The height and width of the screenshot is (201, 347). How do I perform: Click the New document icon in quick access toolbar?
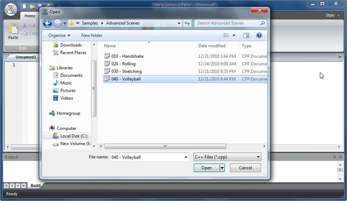pyautogui.click(x=25, y=6)
